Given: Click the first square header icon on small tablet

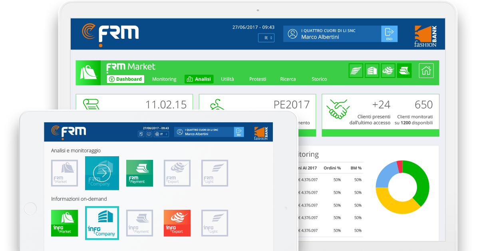Looking at the screenshot, I should pyautogui.click(x=141, y=134).
